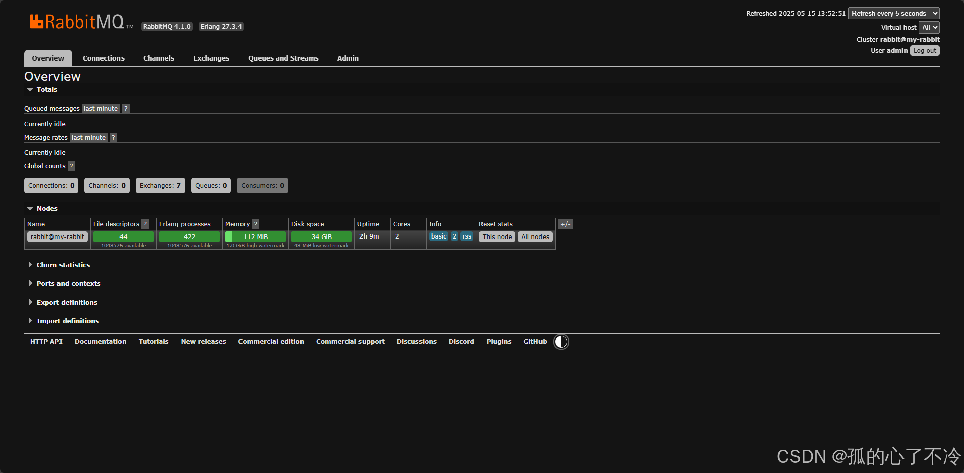
Task: Click RabbitMQ 4.1.0 version badge
Action: coord(167,26)
